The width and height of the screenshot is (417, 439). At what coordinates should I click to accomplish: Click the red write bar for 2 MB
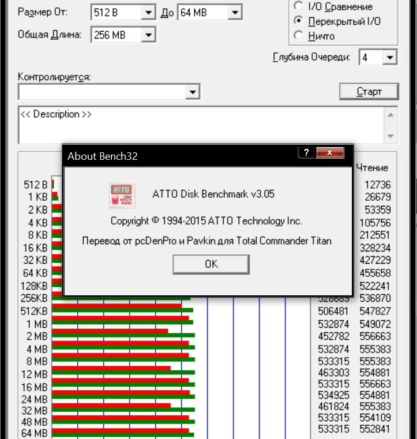pos(110,331)
